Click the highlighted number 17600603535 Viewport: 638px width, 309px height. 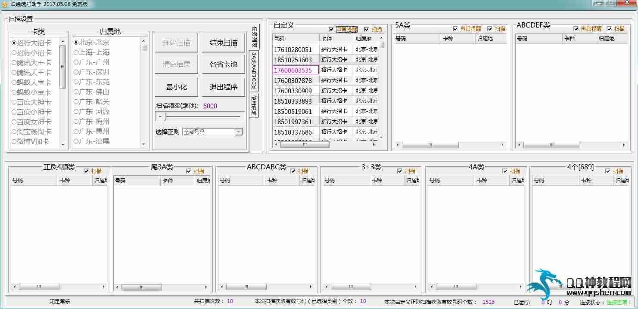pos(296,70)
